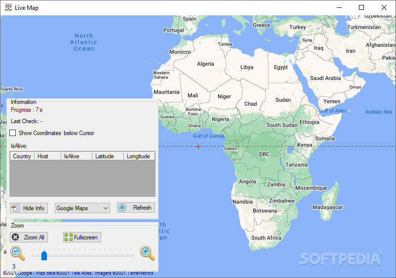Click the Yemen label on map
This screenshot has height=278, width=396.
click(332, 101)
